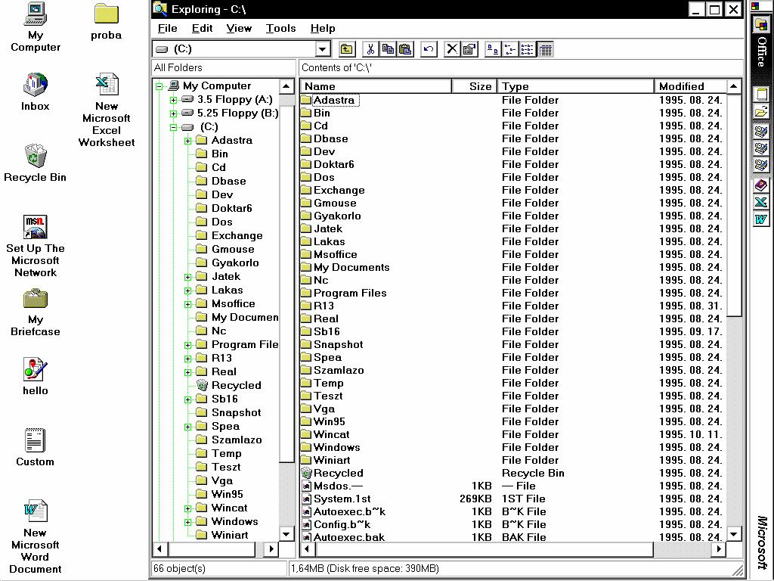This screenshot has height=581, width=774.
Task: Open the Tools menu
Action: coord(280,28)
